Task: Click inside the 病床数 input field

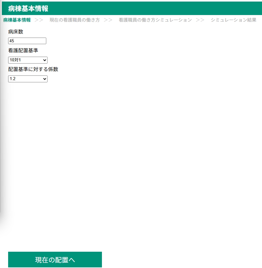Action: (27, 41)
